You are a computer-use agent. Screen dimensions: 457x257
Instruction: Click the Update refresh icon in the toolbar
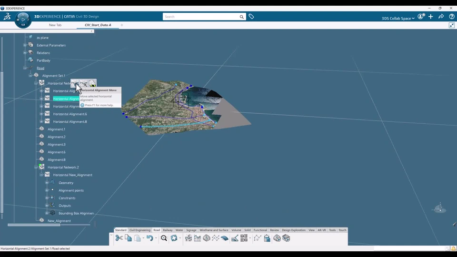174,238
